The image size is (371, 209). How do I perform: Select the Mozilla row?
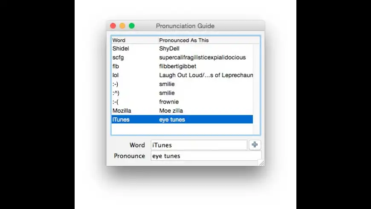tap(182, 110)
